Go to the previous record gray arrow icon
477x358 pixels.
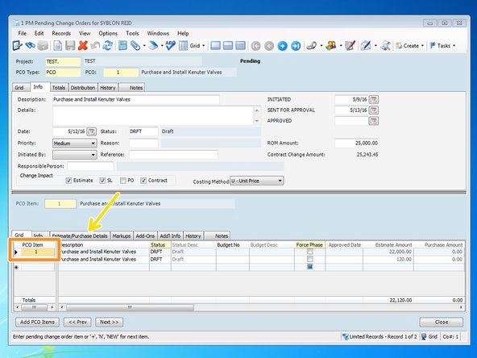269,46
